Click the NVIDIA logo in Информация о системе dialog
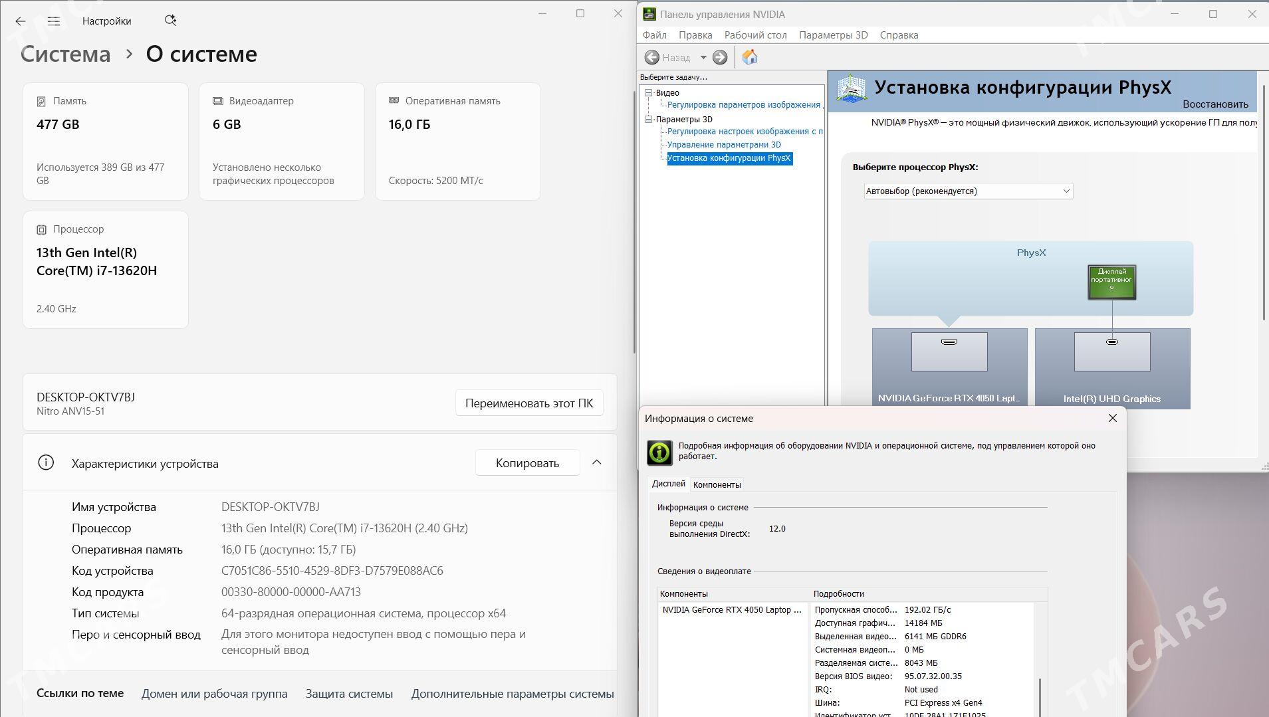Image resolution: width=1269 pixels, height=717 pixels. click(x=659, y=453)
